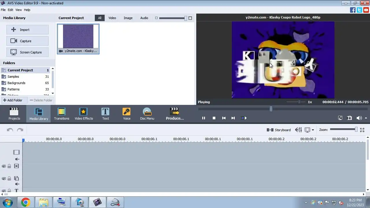Viewport: 370px width, 208px height.
Task: Select small thumbnail size icon
Action: click(156, 18)
